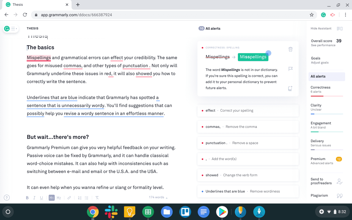The height and width of the screenshot is (220, 352).
Task: Bookmark this page with the star icon
Action: pyautogui.click(x=312, y=15)
